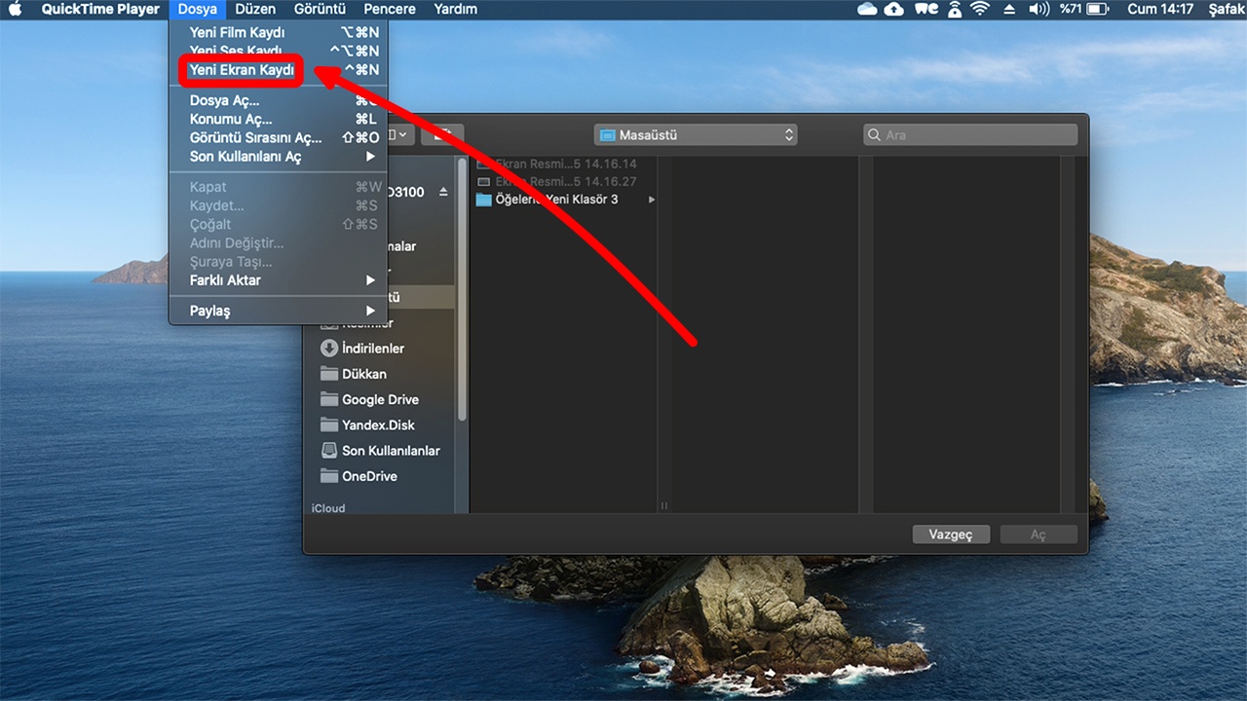Open the Düzen menu
Viewport: 1247px width, 701px height.
(255, 10)
